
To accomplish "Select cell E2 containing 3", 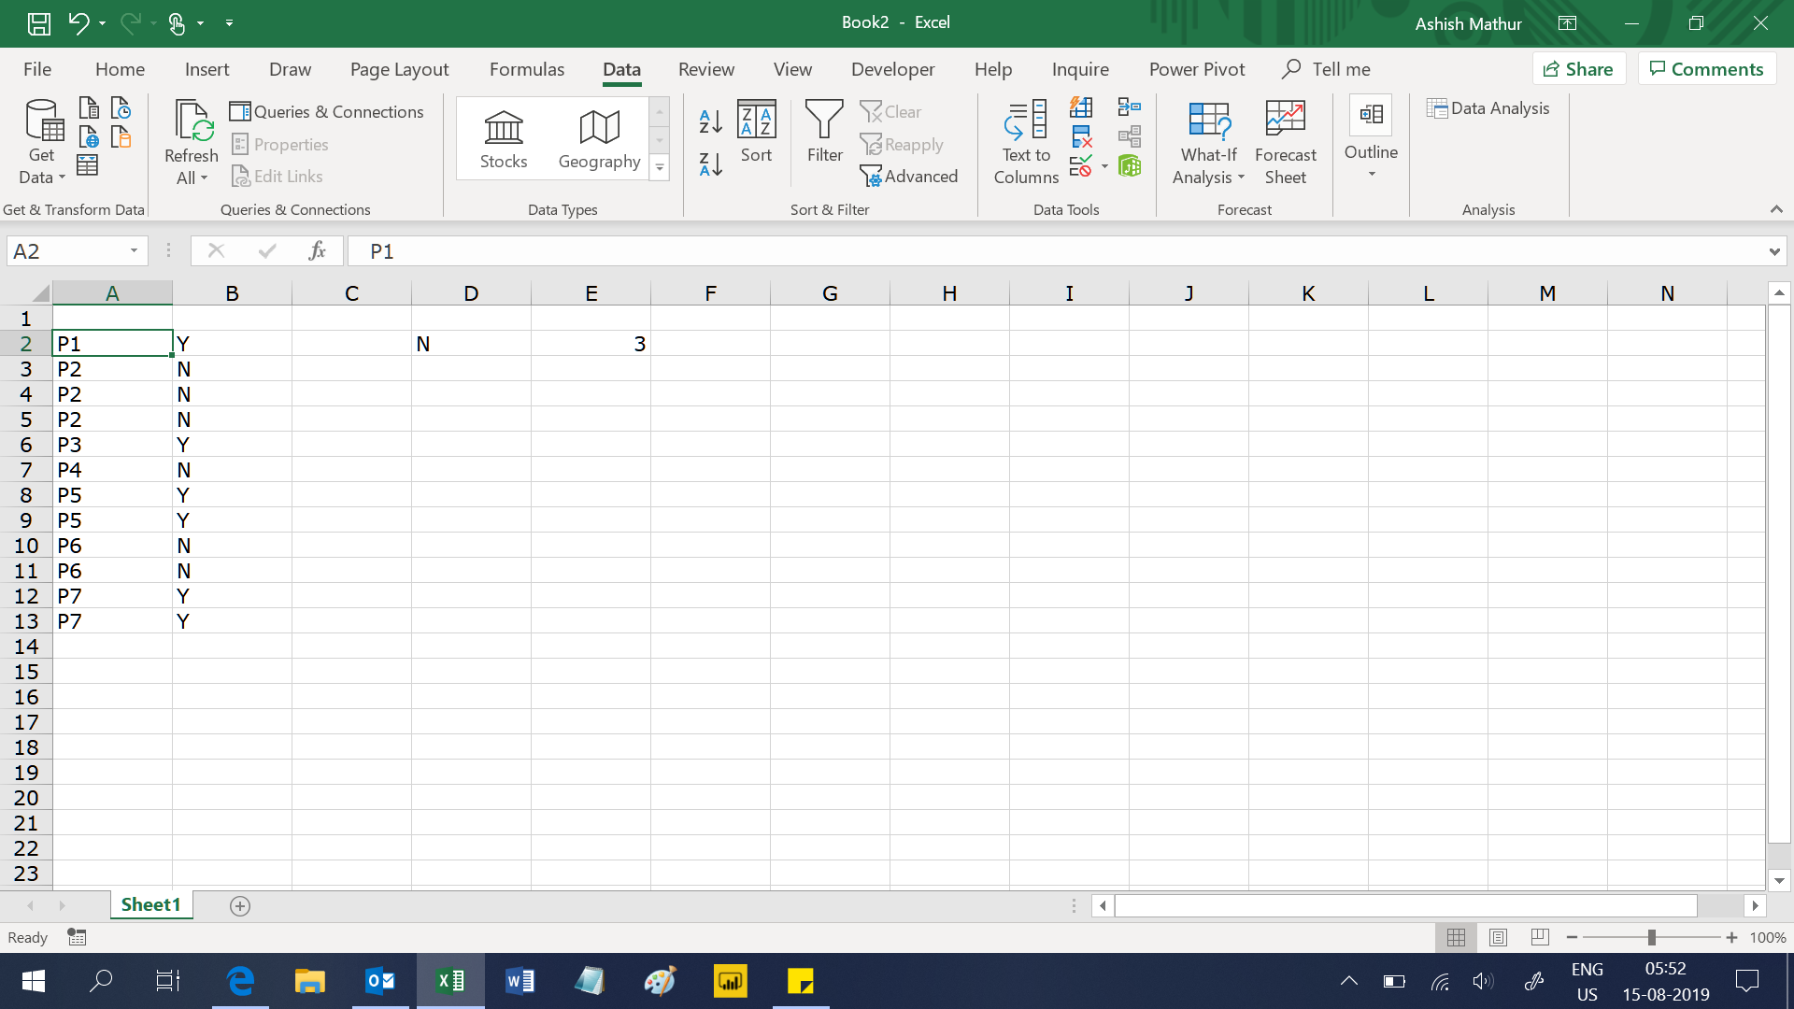I will pos(591,344).
